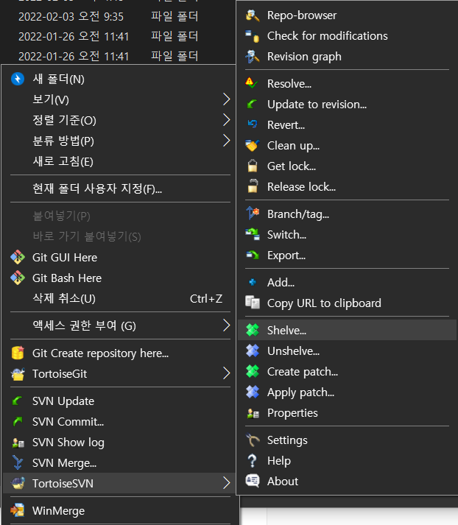The width and height of the screenshot is (458, 525).
Task: Click the blue Apply patch icon
Action: [253, 392]
